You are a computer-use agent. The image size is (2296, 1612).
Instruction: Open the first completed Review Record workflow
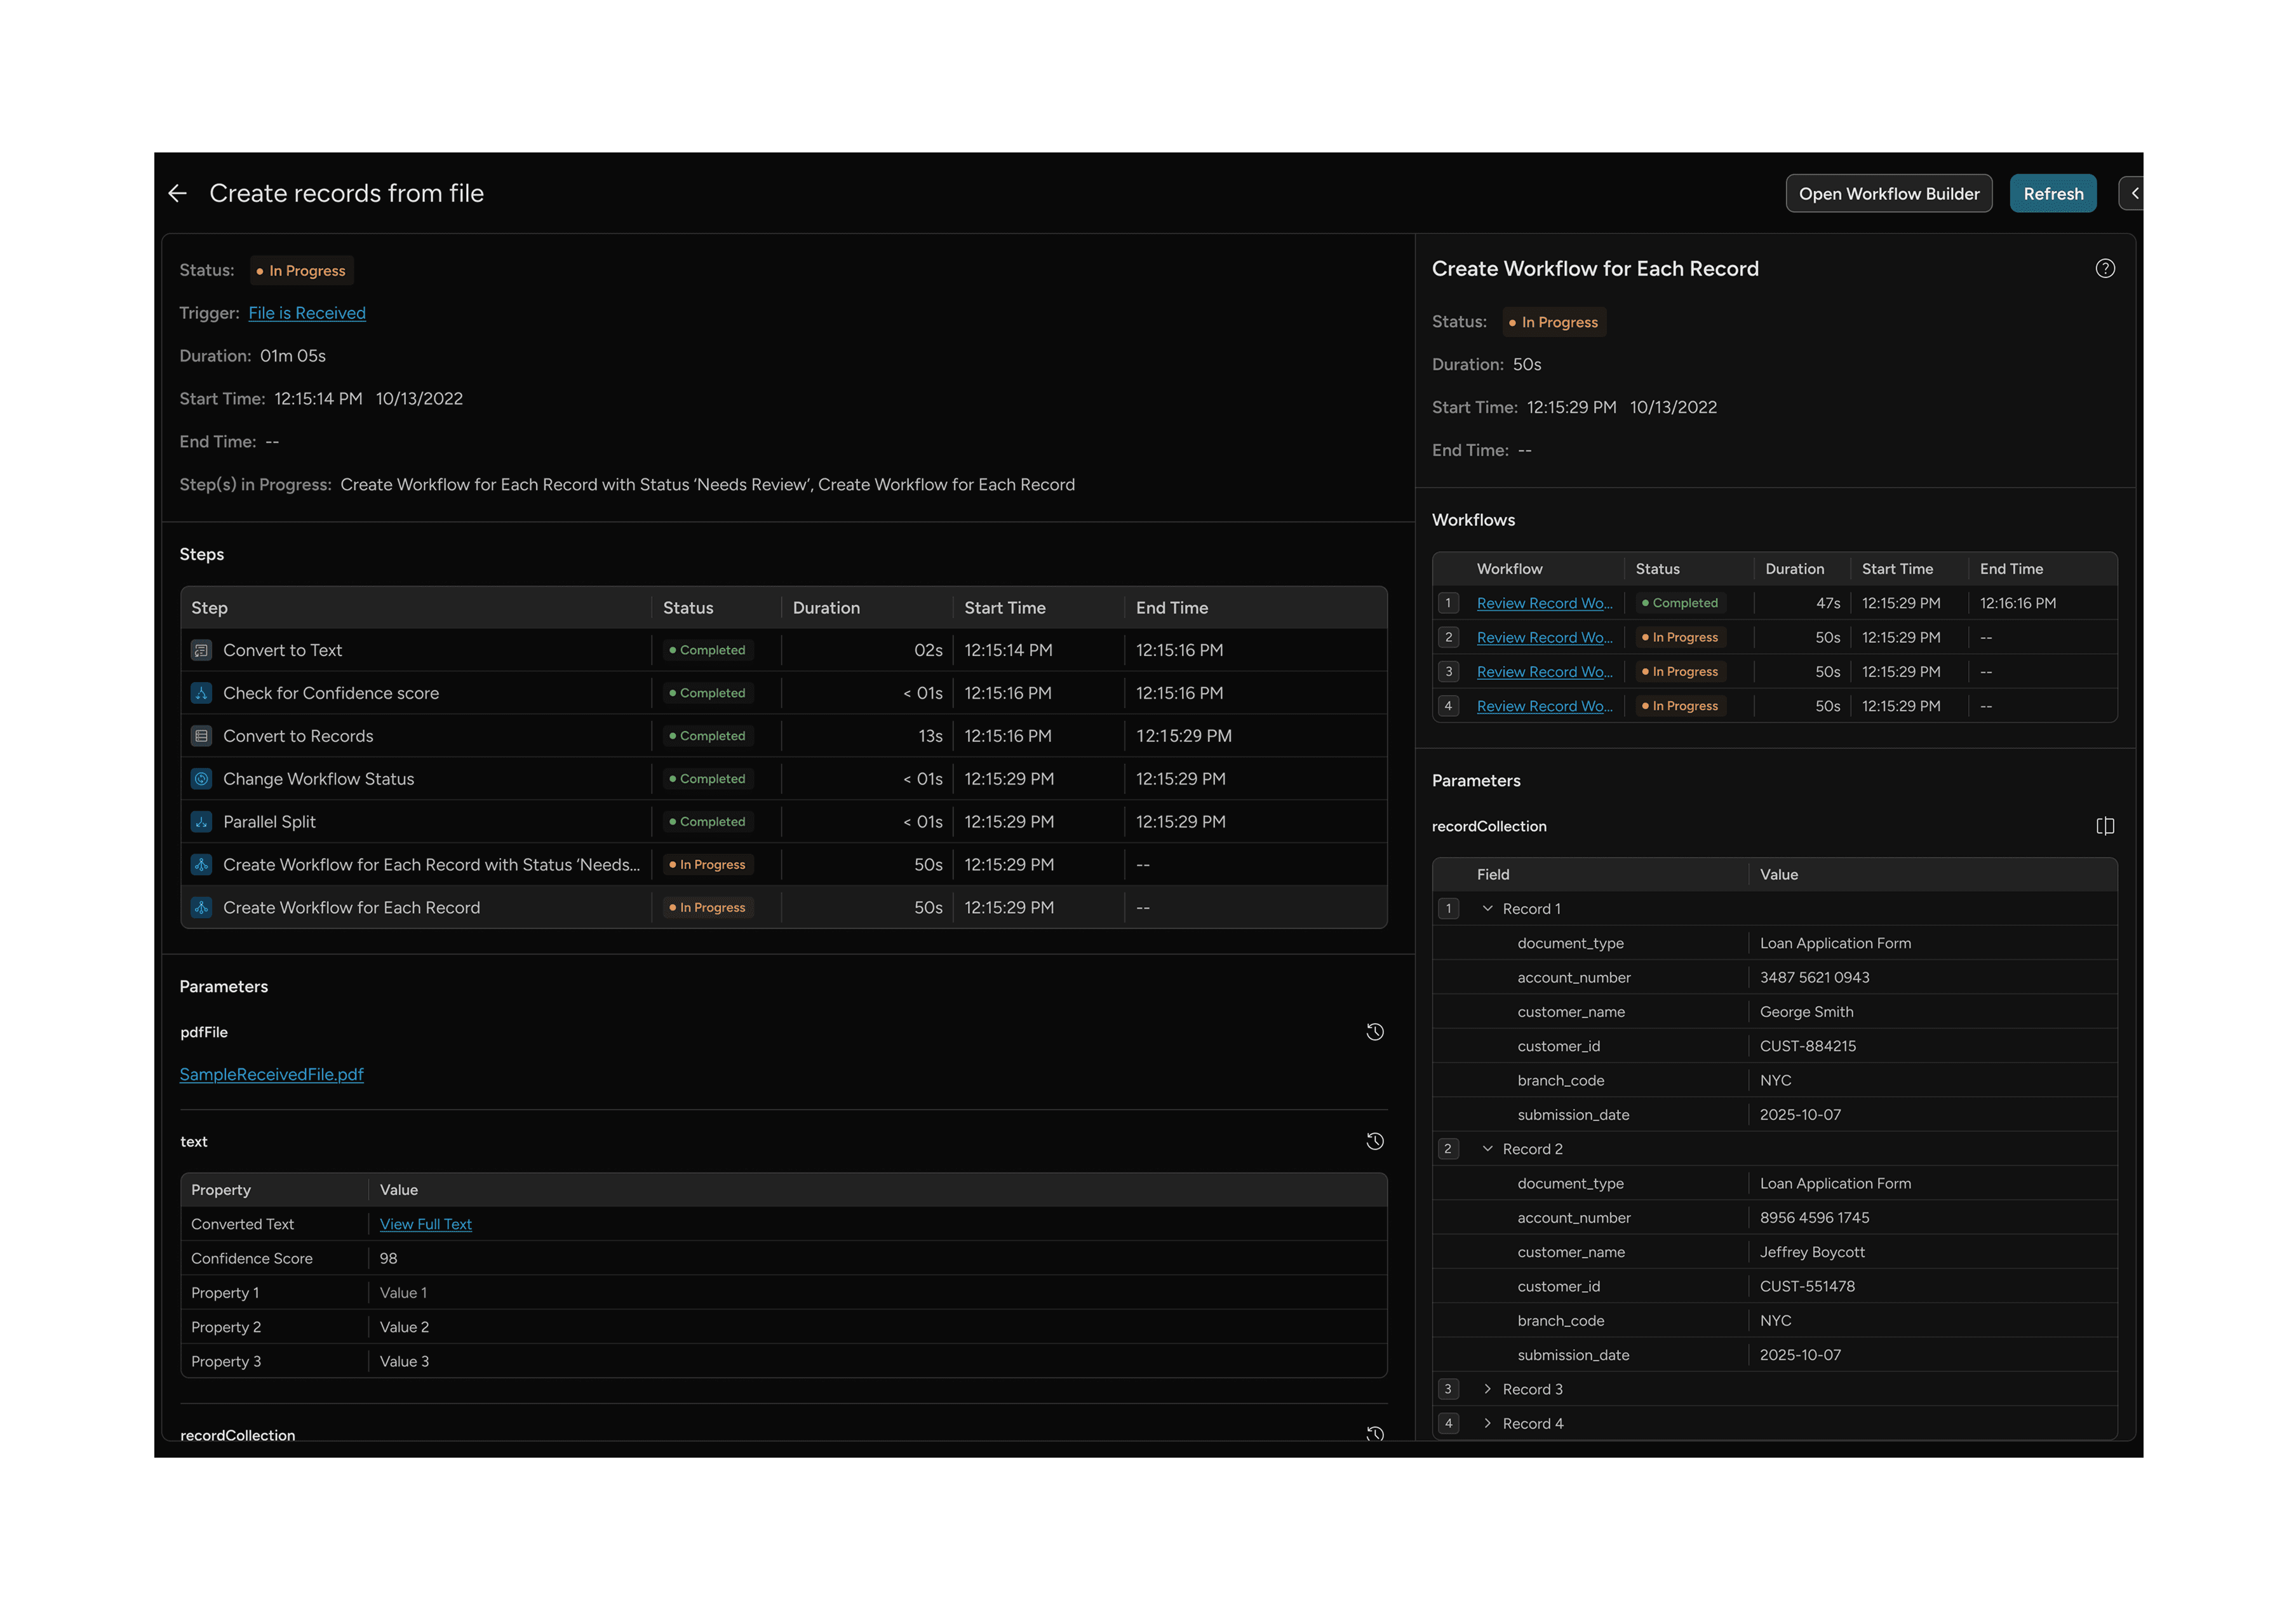pos(1544,602)
